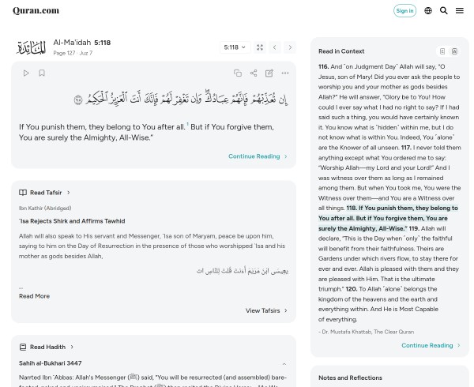The width and height of the screenshot is (474, 387).
Task: Click footnote 1 superscript in translation
Action: 187,124
